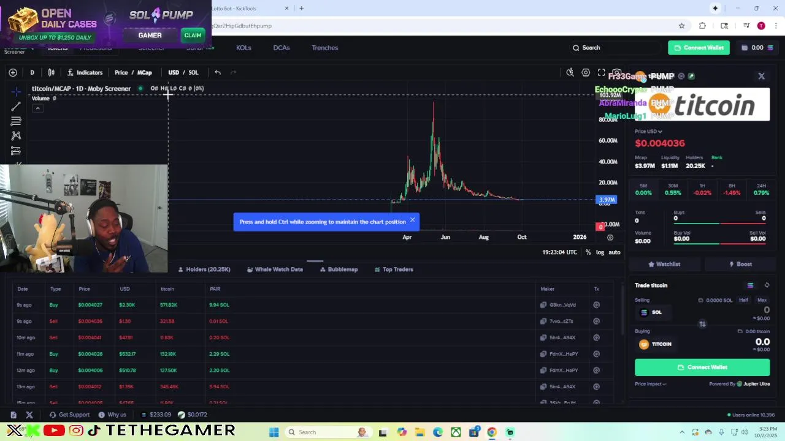Set selling amount to Max

(762, 300)
